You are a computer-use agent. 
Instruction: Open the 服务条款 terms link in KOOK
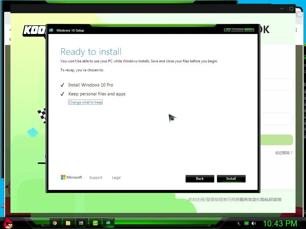pos(248,199)
